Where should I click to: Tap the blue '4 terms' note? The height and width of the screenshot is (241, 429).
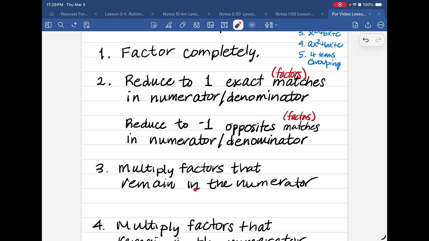click(322, 55)
